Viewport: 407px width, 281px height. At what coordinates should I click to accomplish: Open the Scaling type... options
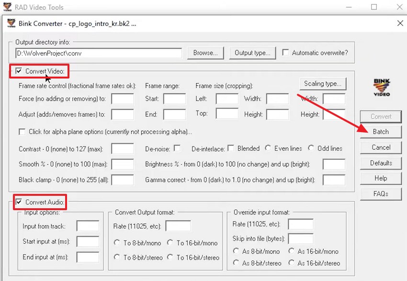323,84
